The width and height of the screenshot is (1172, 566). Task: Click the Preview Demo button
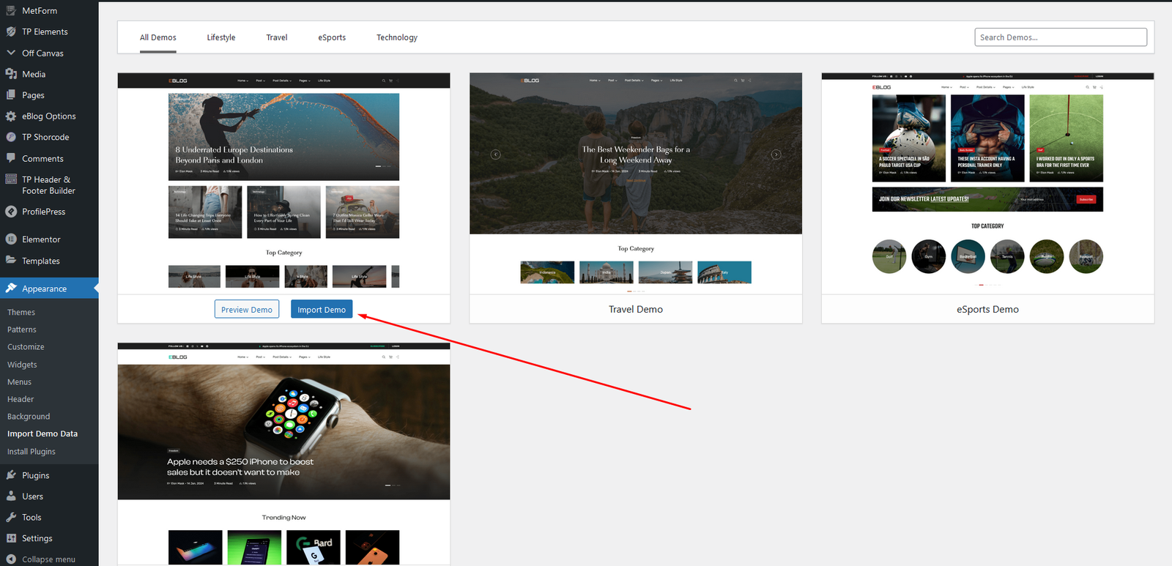[x=247, y=310]
